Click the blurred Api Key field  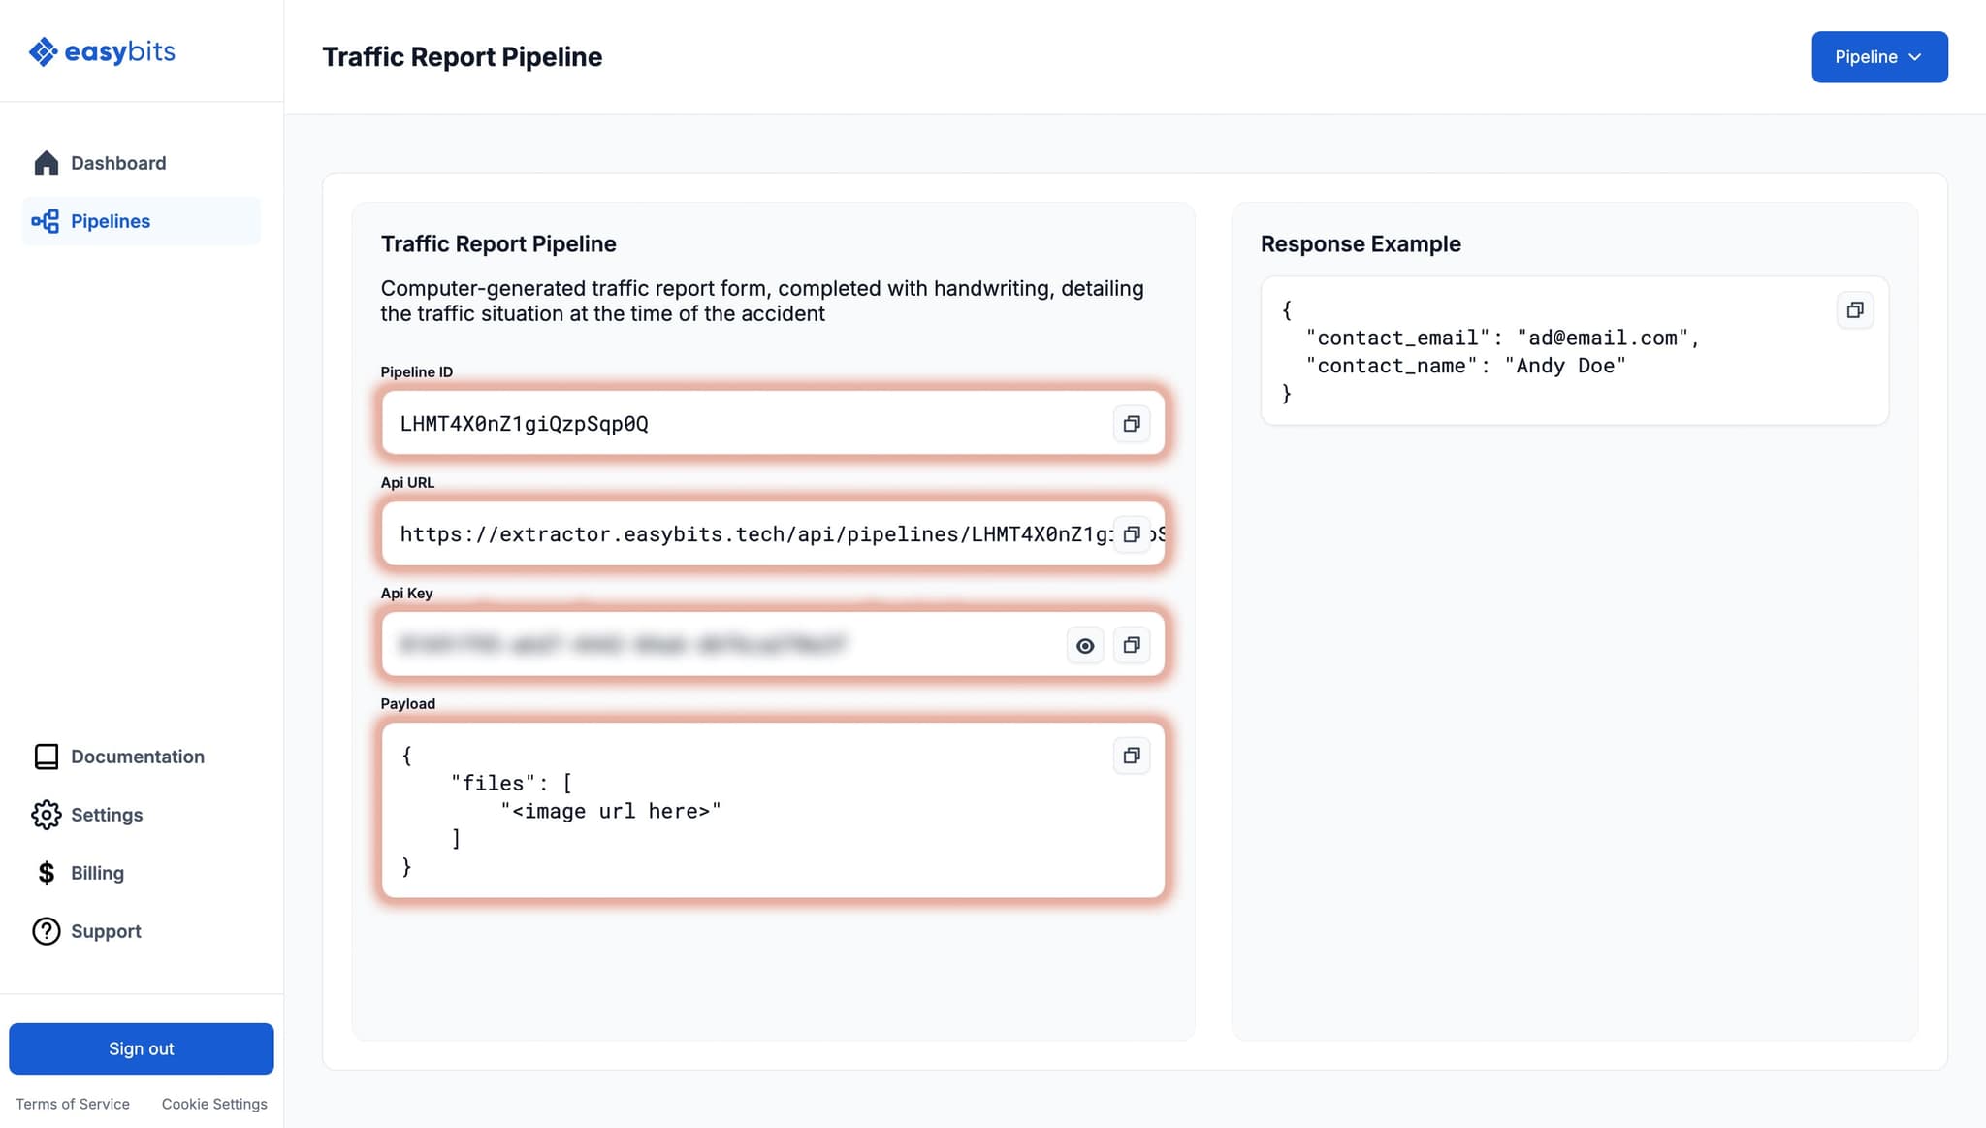(773, 644)
